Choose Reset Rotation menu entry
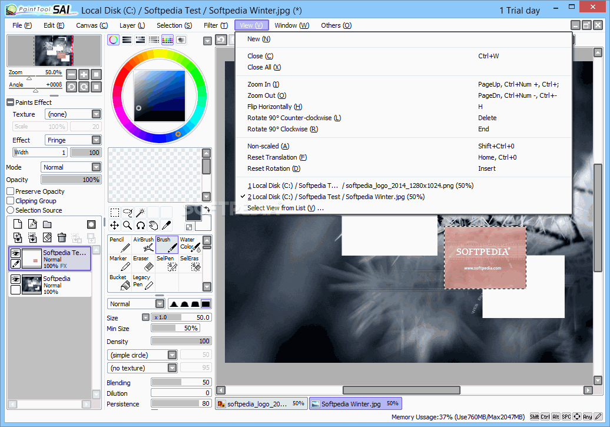 [x=403, y=168]
